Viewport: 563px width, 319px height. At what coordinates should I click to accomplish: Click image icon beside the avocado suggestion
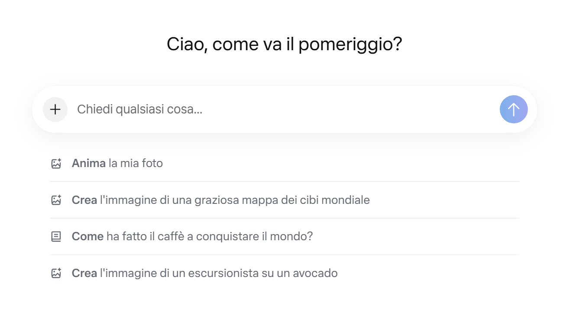(56, 274)
